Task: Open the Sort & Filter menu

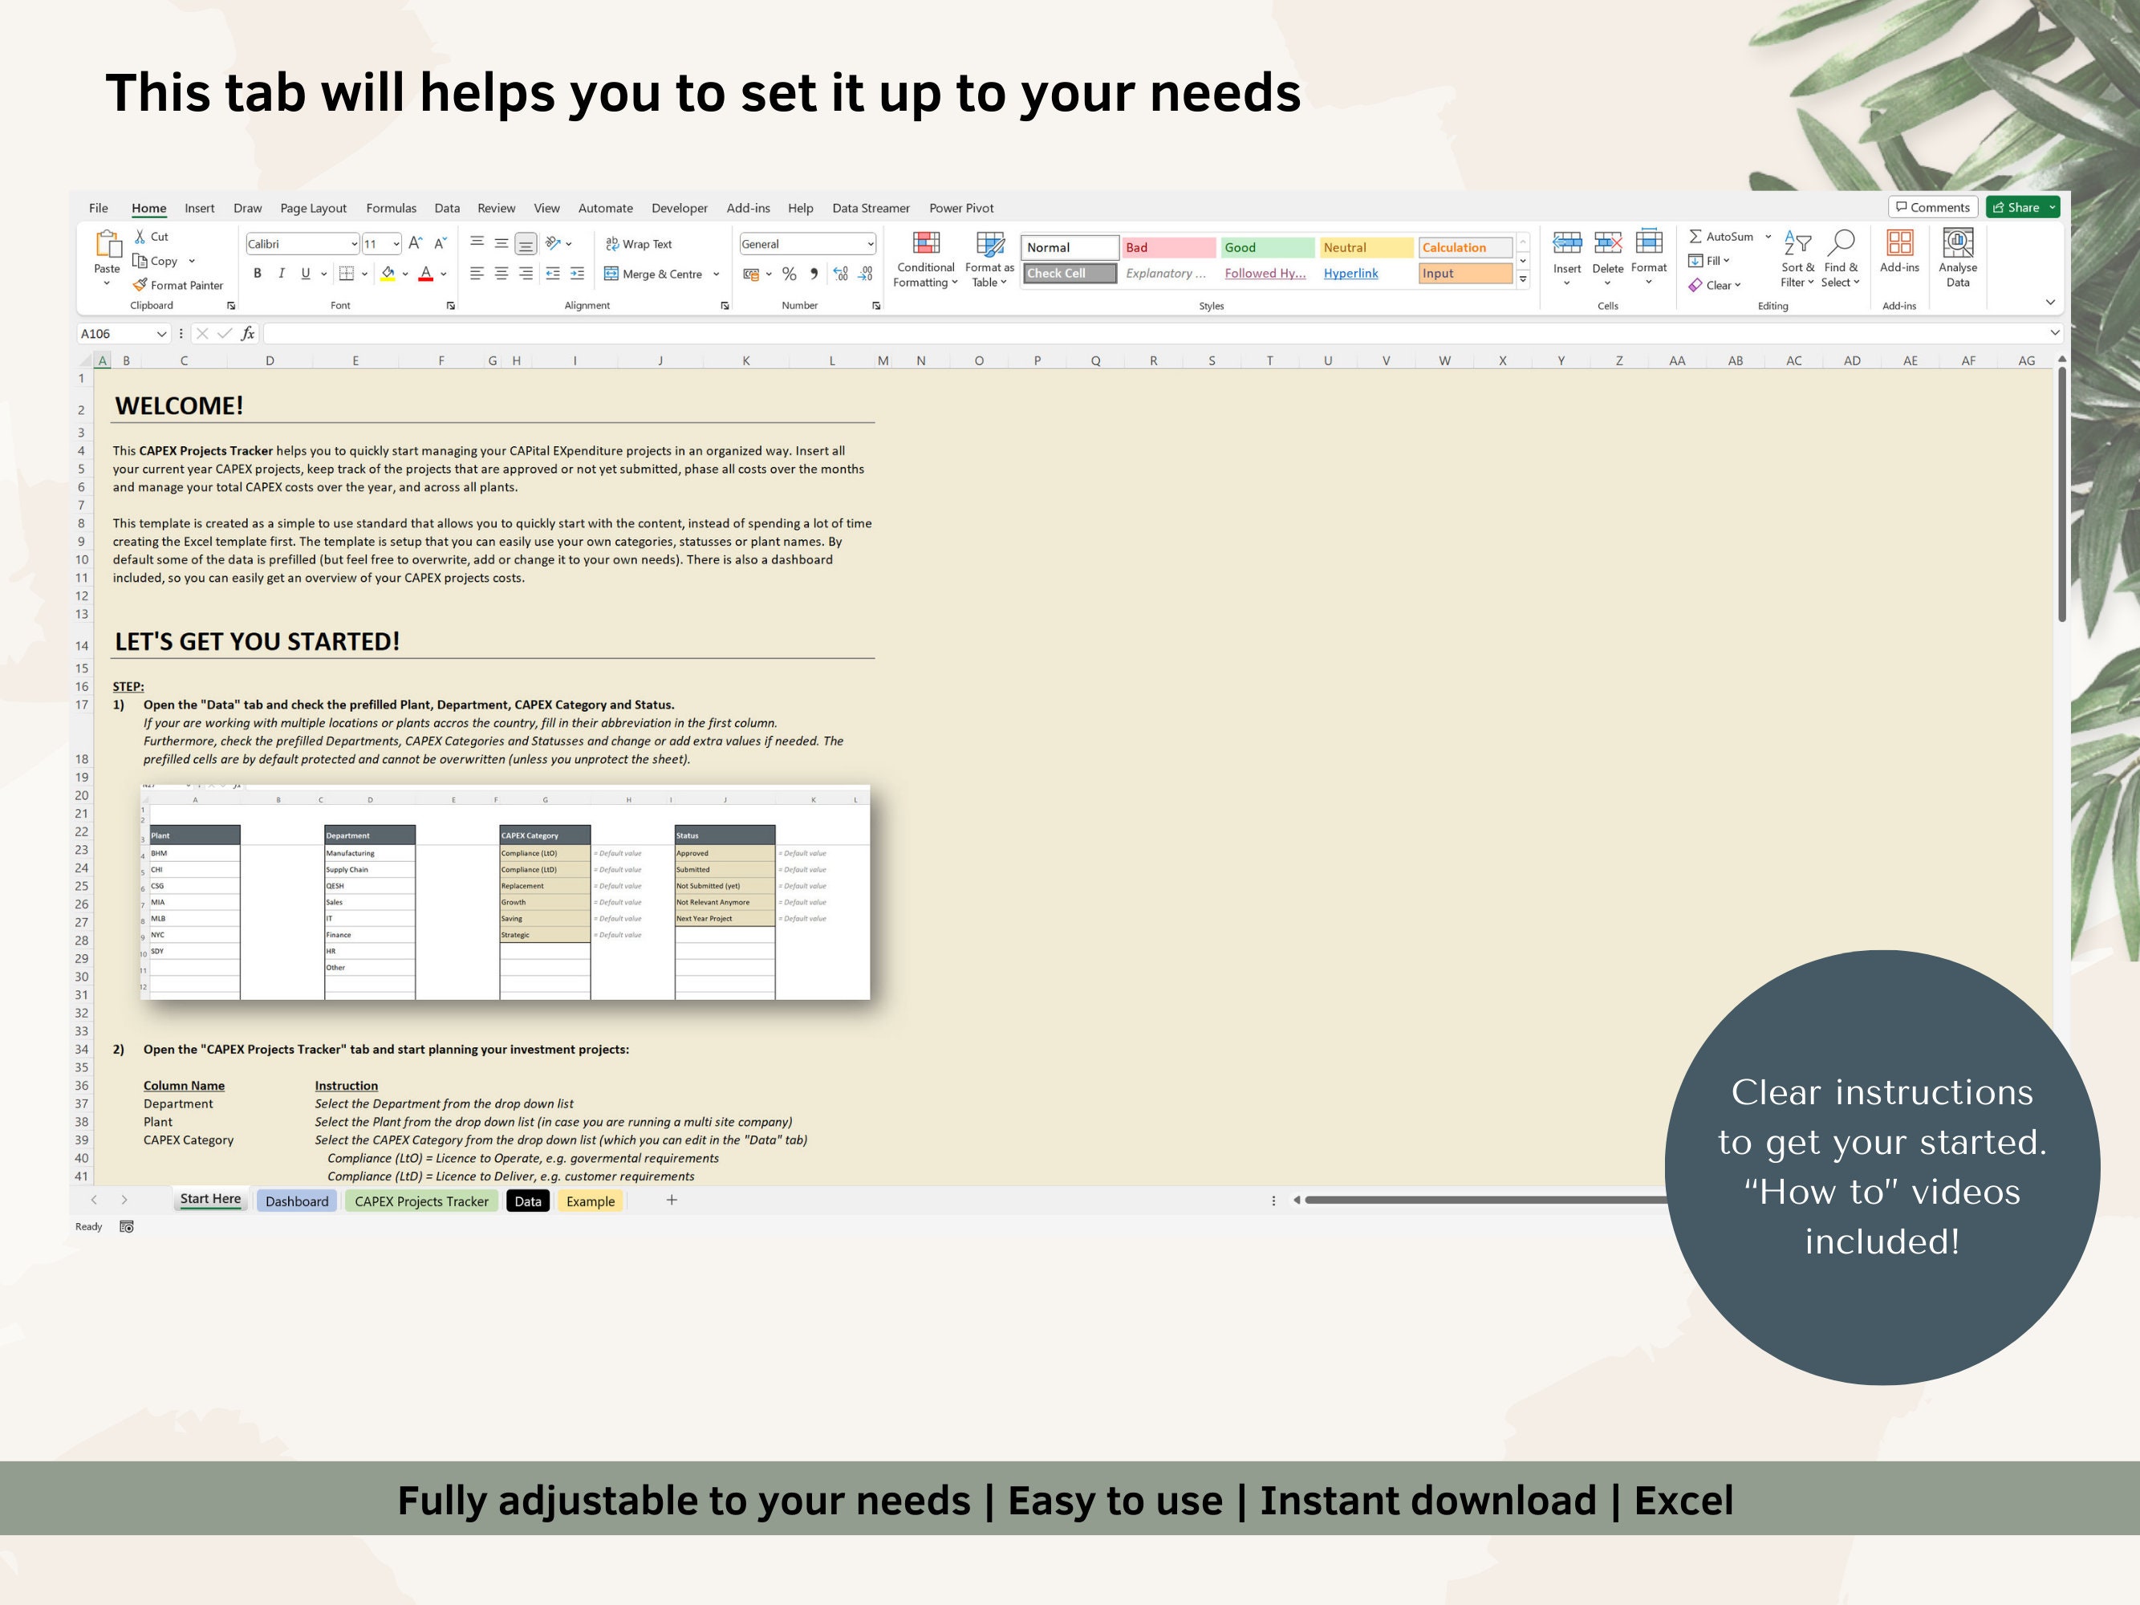Action: pos(1796,259)
